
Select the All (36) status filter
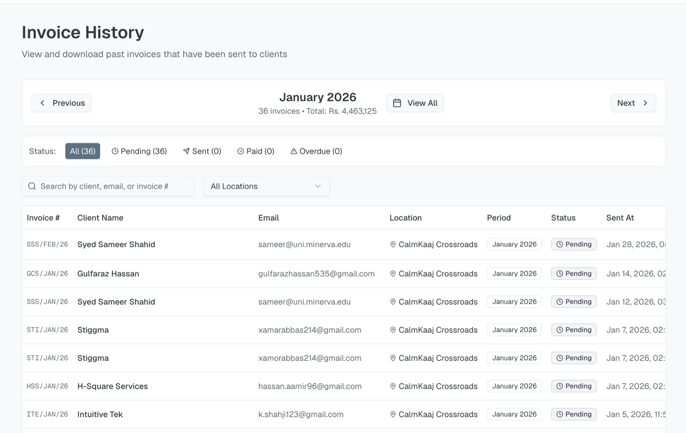[x=83, y=151]
